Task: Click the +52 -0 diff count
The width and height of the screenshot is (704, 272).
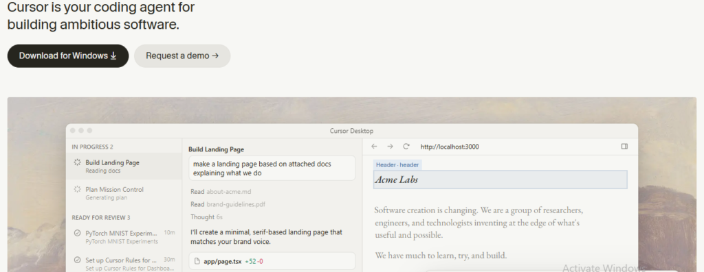Action: [x=254, y=261]
